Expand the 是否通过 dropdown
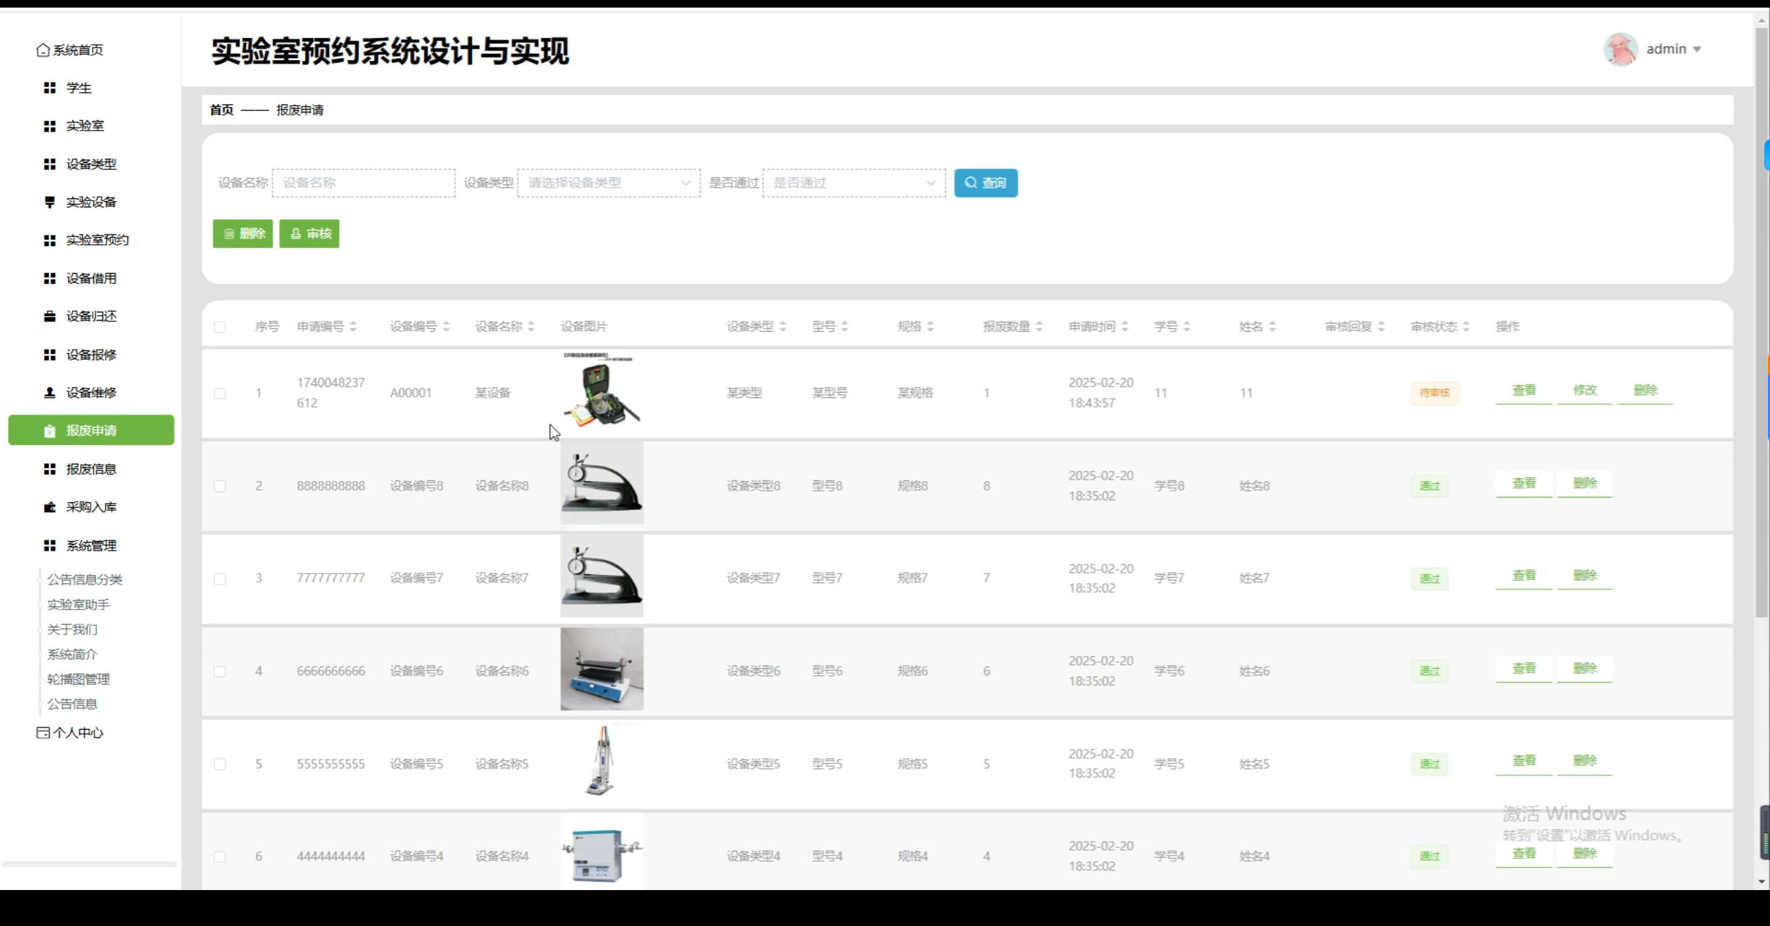This screenshot has height=926, width=1770. [x=853, y=182]
